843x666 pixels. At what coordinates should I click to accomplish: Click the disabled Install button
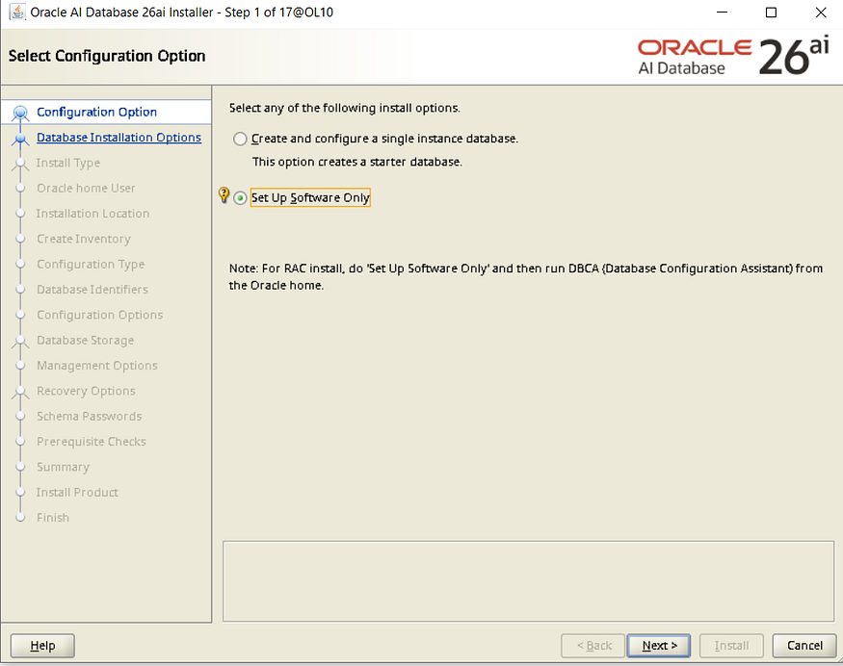[x=731, y=646]
